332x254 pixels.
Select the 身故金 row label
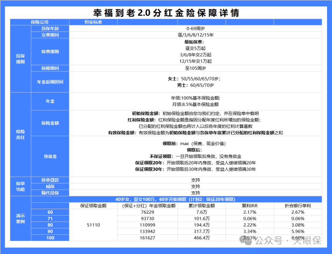pos(50,156)
